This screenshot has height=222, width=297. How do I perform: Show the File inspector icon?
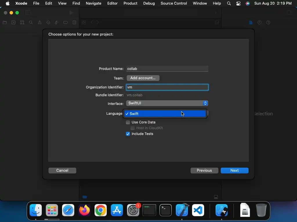(x=251, y=23)
